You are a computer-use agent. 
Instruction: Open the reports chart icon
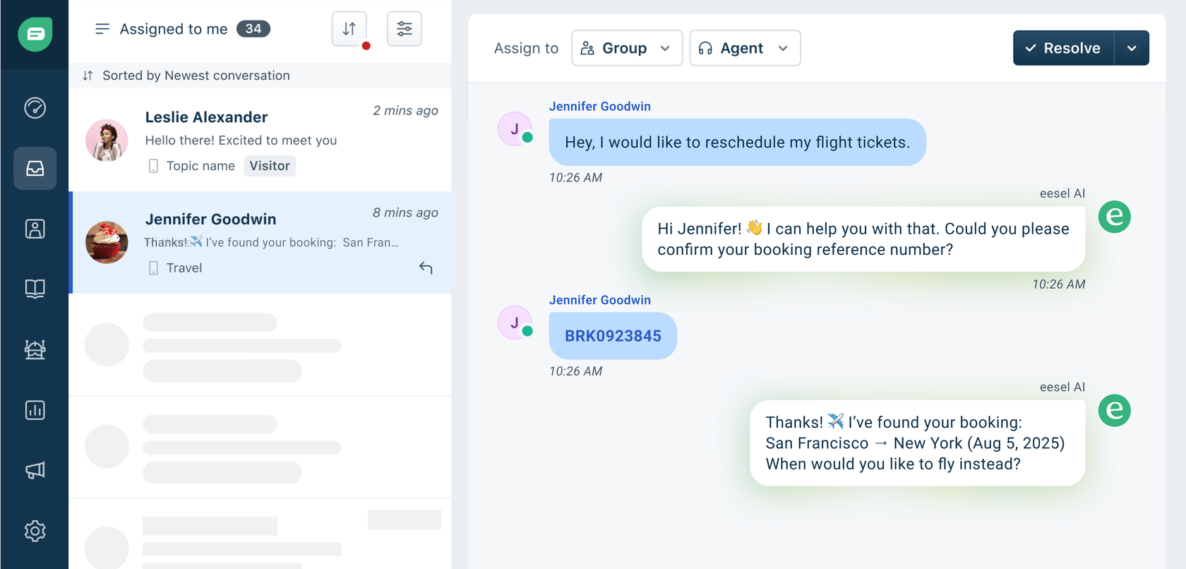coord(35,410)
